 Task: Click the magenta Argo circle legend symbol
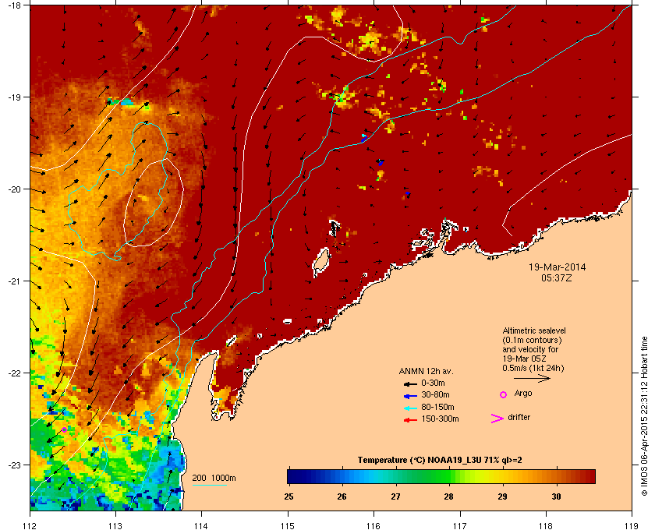pyautogui.click(x=503, y=394)
